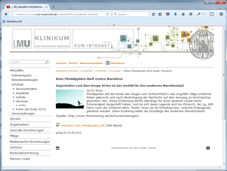Bookmark this page with the star icon
Viewport: 227px width, 171px height.
[x=153, y=14]
